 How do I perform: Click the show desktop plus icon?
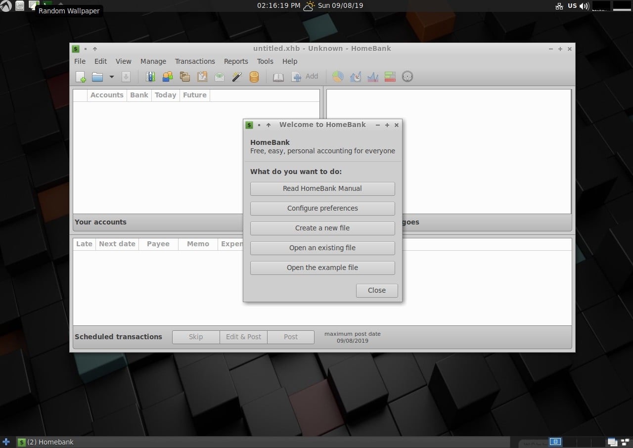tap(6, 442)
